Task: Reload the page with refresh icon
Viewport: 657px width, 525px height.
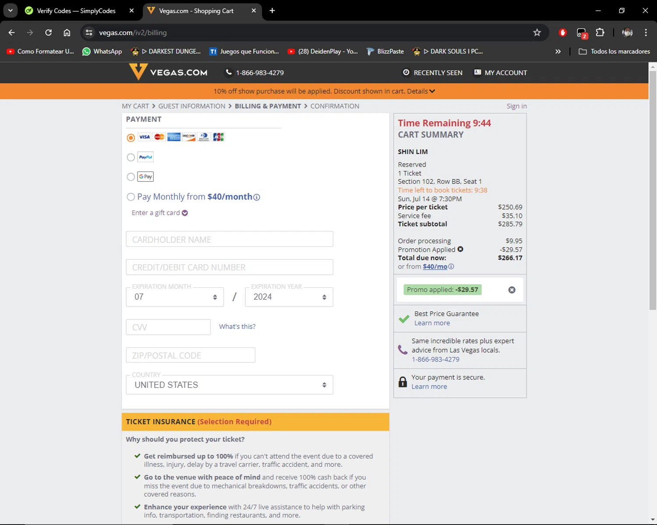Action: tap(48, 32)
